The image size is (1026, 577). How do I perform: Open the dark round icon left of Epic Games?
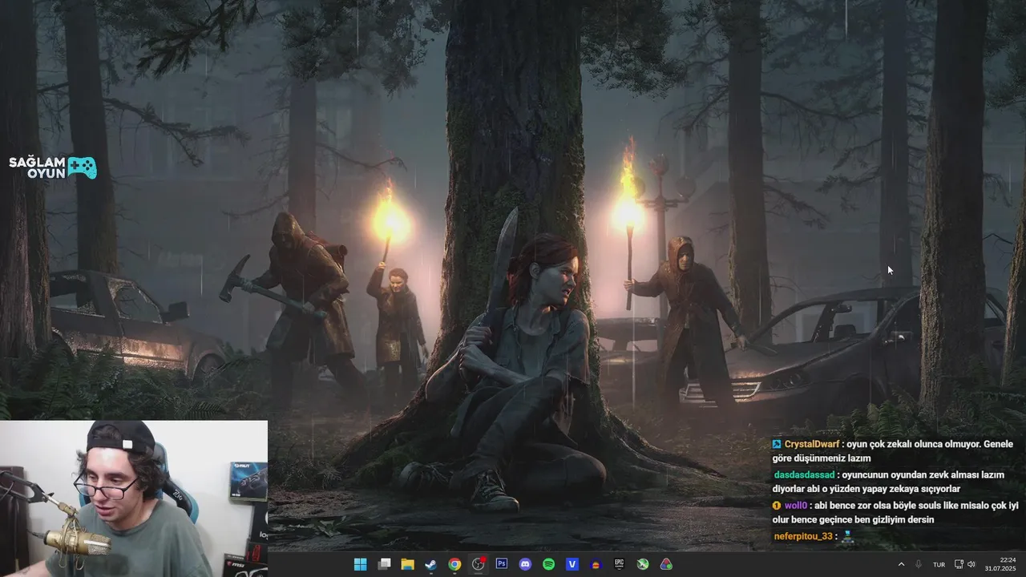pyautogui.click(x=596, y=564)
